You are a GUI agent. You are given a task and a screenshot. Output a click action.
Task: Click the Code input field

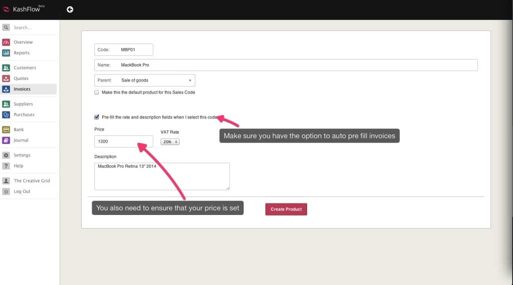pyautogui.click(x=123, y=49)
